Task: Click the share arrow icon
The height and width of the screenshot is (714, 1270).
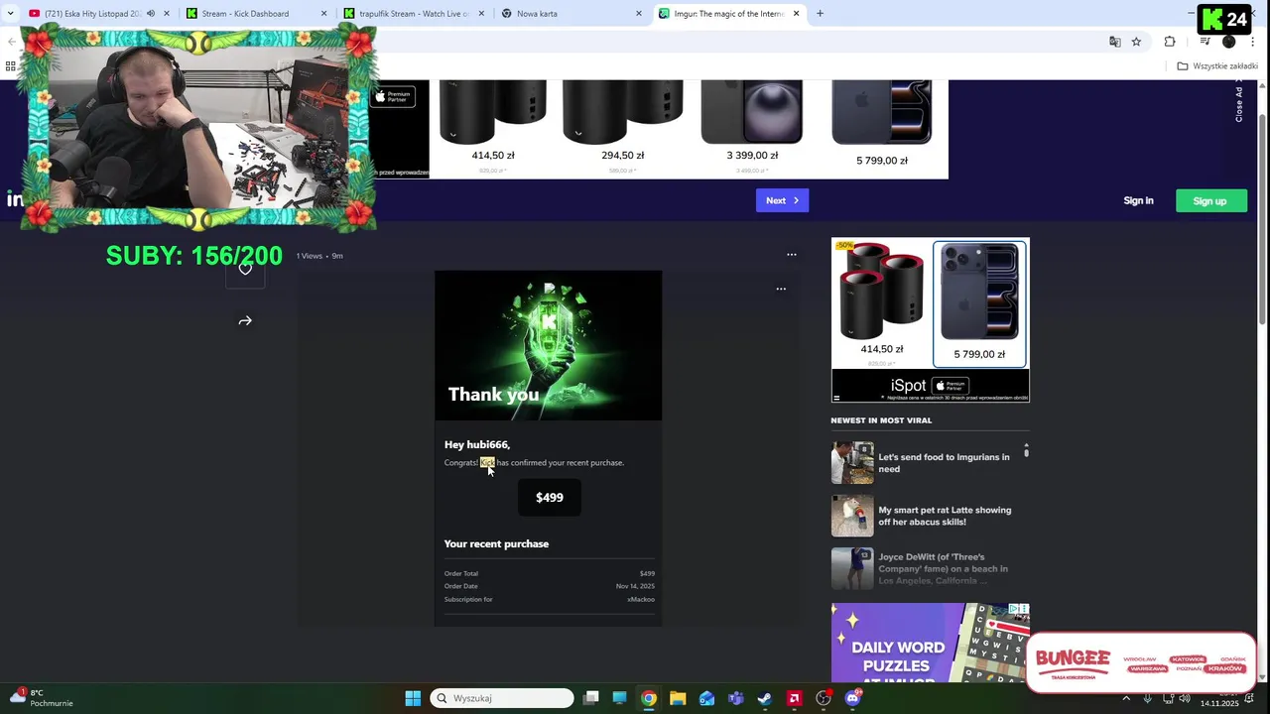Action: [x=245, y=321]
